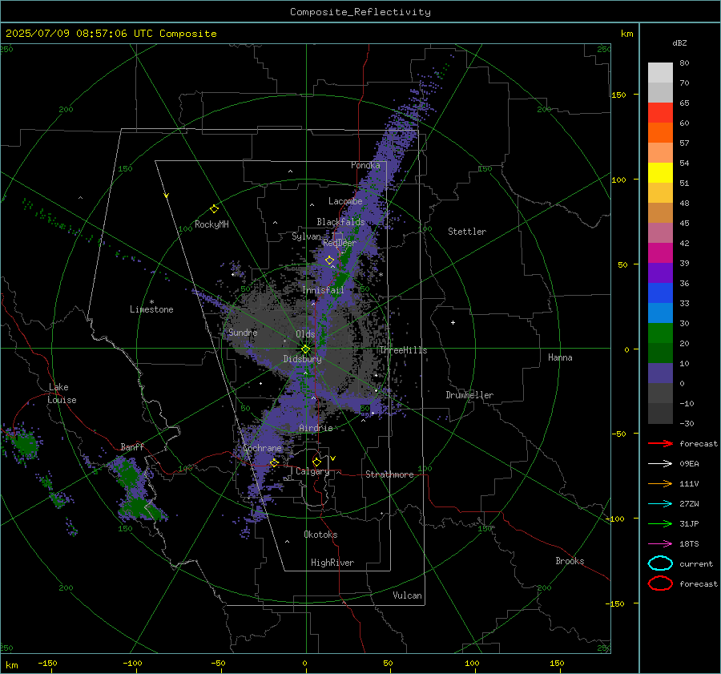Pick the red swatch on dBZ scale
721x674 pixels.
coord(660,112)
